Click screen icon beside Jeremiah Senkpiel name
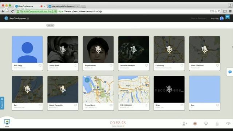 tap(146, 65)
